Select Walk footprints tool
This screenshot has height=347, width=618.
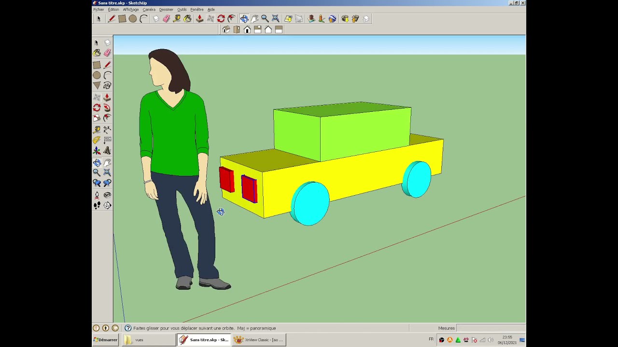tap(97, 206)
